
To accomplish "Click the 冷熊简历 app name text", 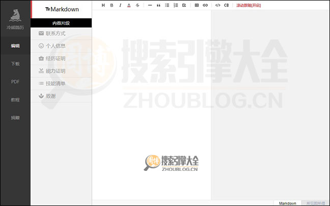I will pos(15,27).
